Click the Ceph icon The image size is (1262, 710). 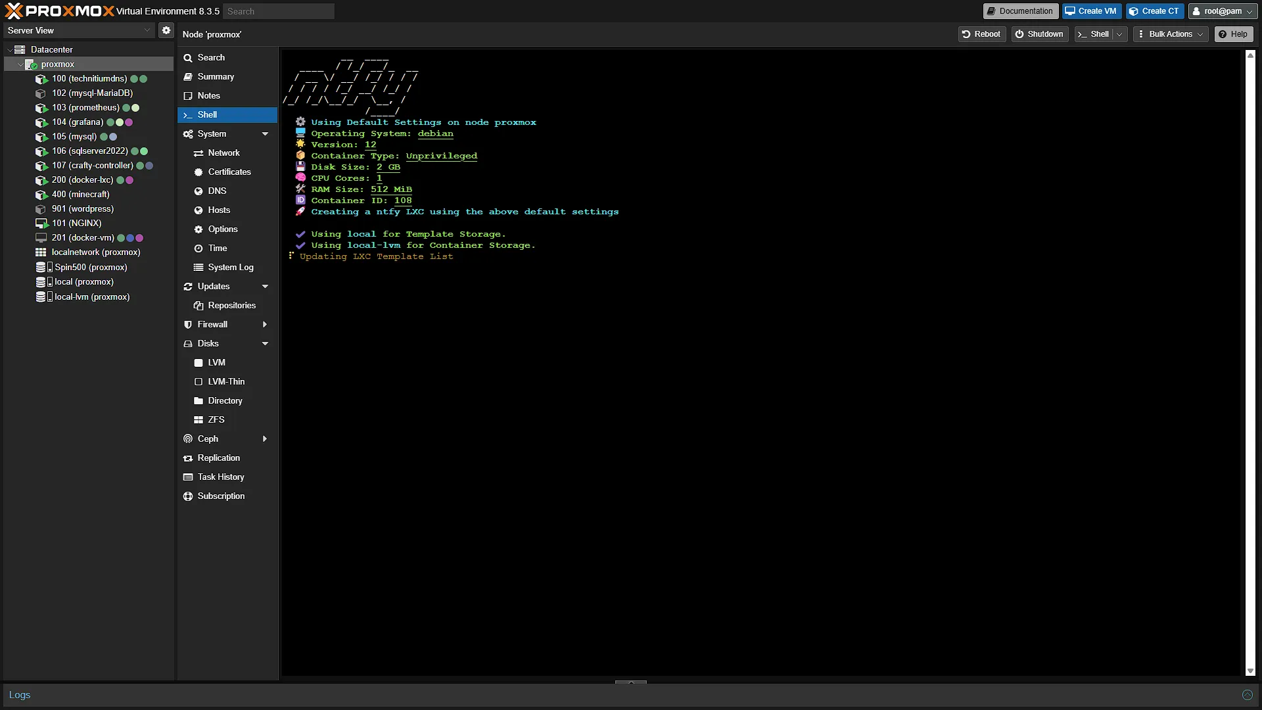click(x=188, y=439)
